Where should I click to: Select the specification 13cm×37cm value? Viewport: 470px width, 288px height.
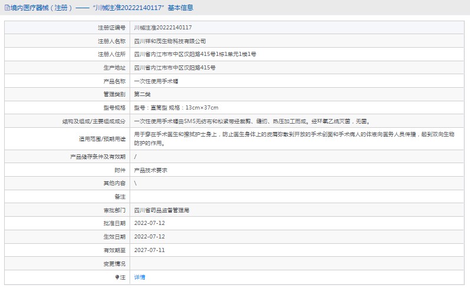tap(202, 108)
